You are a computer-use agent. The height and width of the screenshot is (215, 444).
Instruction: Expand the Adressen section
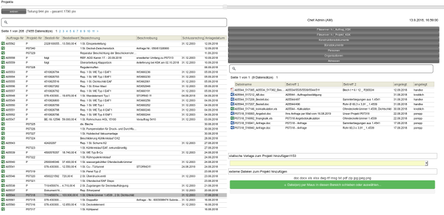(334, 61)
